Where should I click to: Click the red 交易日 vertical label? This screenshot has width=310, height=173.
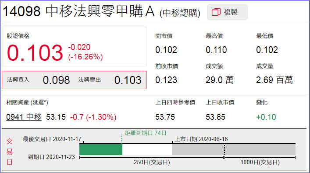tap(10, 152)
